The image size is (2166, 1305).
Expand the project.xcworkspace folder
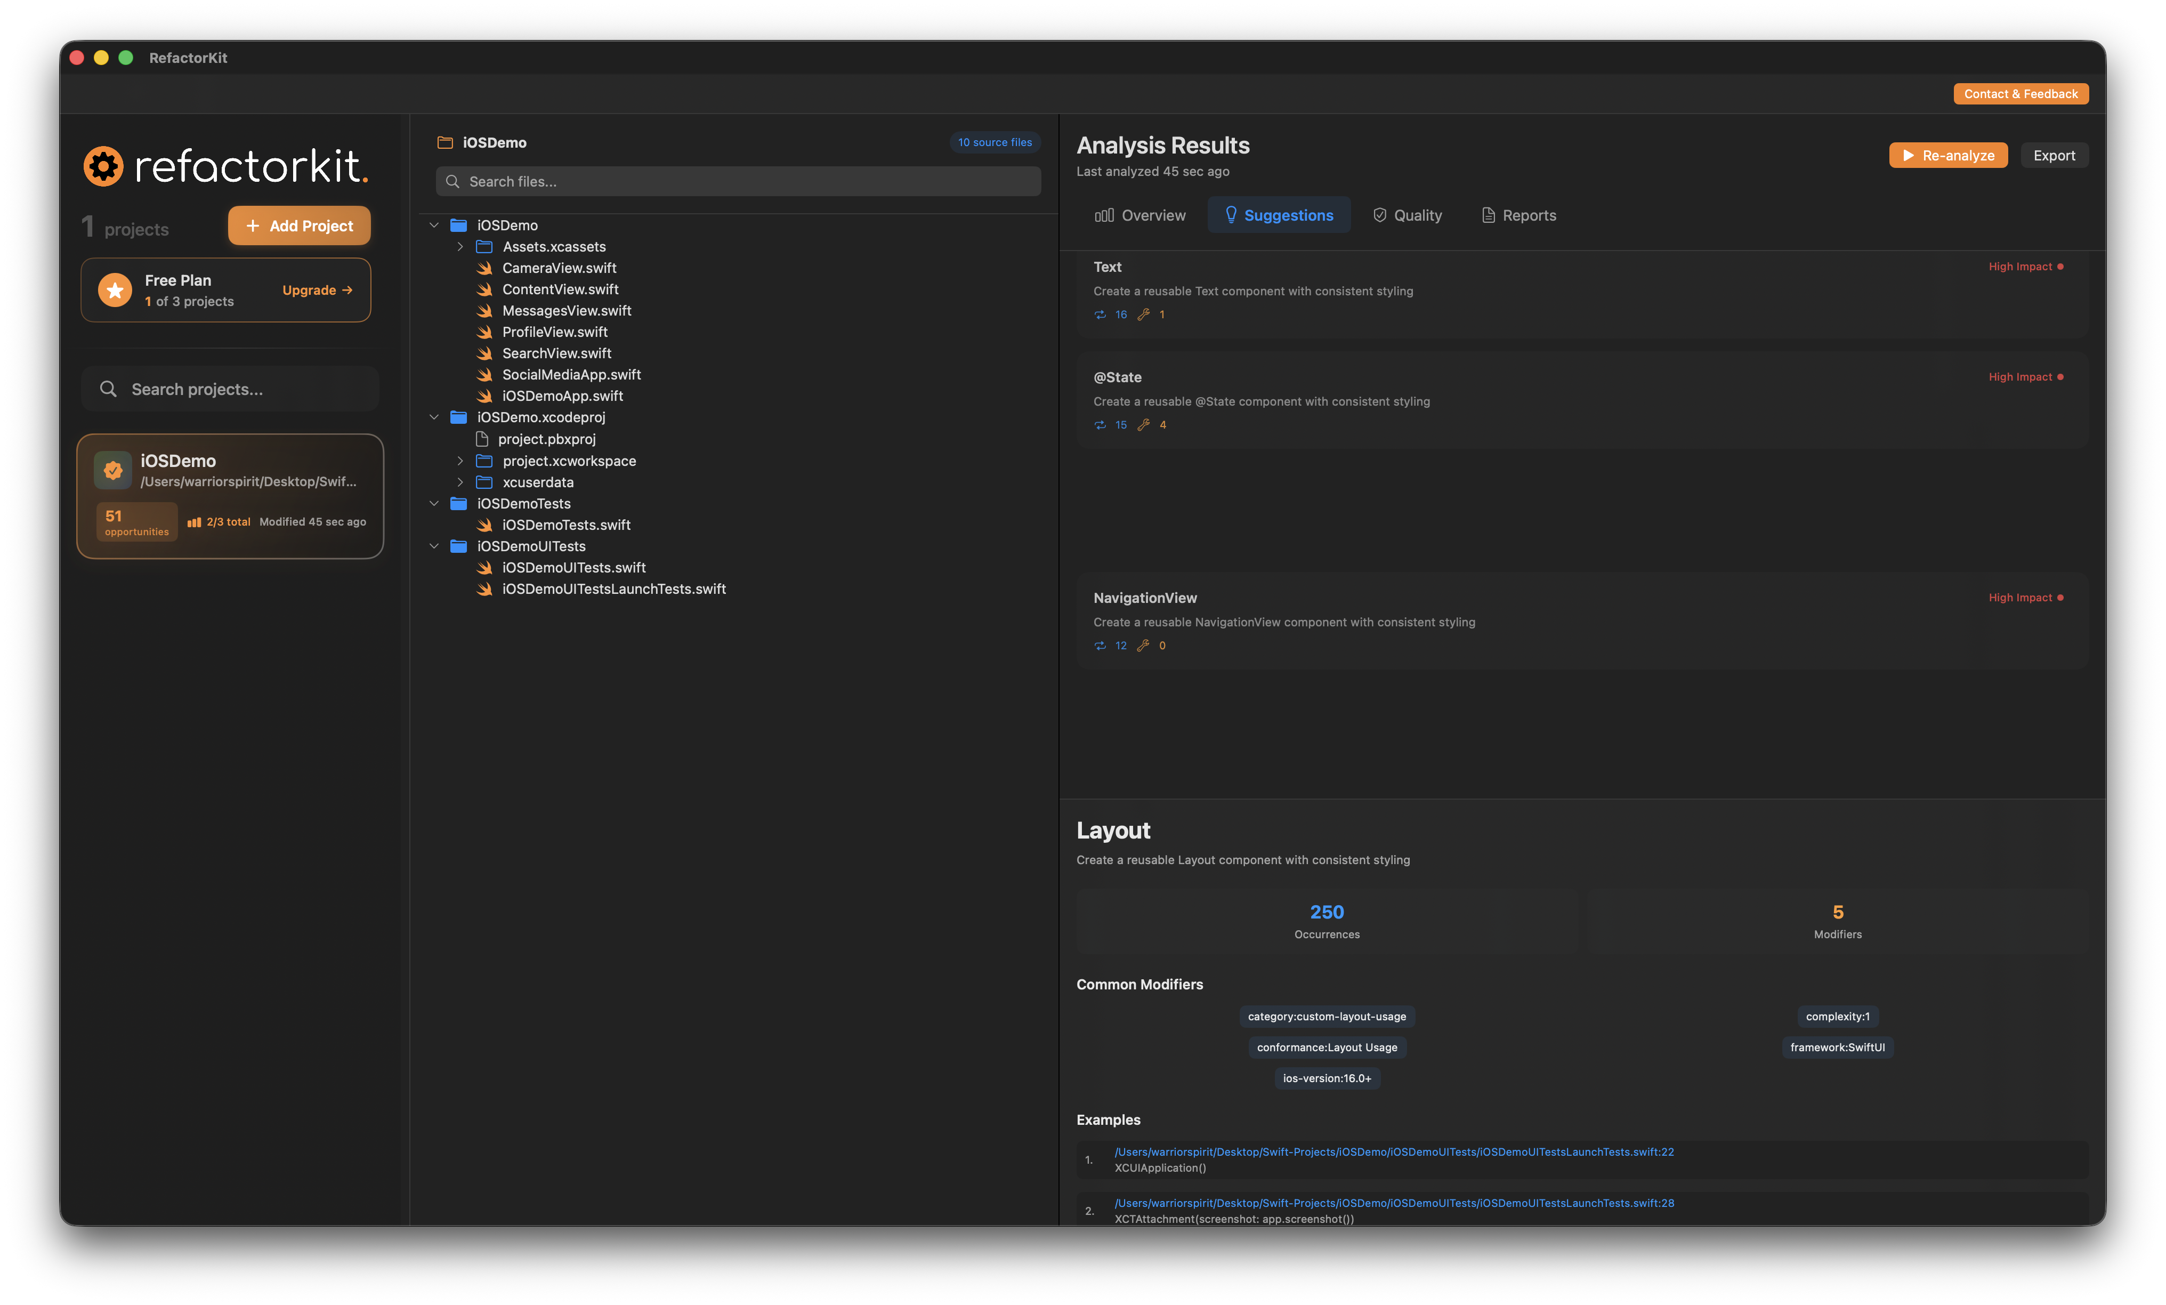point(460,461)
